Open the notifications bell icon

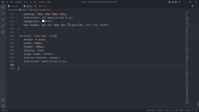click(x=196, y=110)
